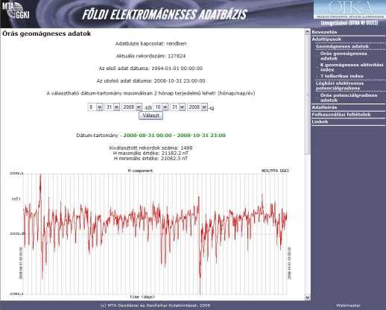This screenshot has height=310, width=386.
Task: Open the end day dropdown showing 31
Action: [x=178, y=107]
